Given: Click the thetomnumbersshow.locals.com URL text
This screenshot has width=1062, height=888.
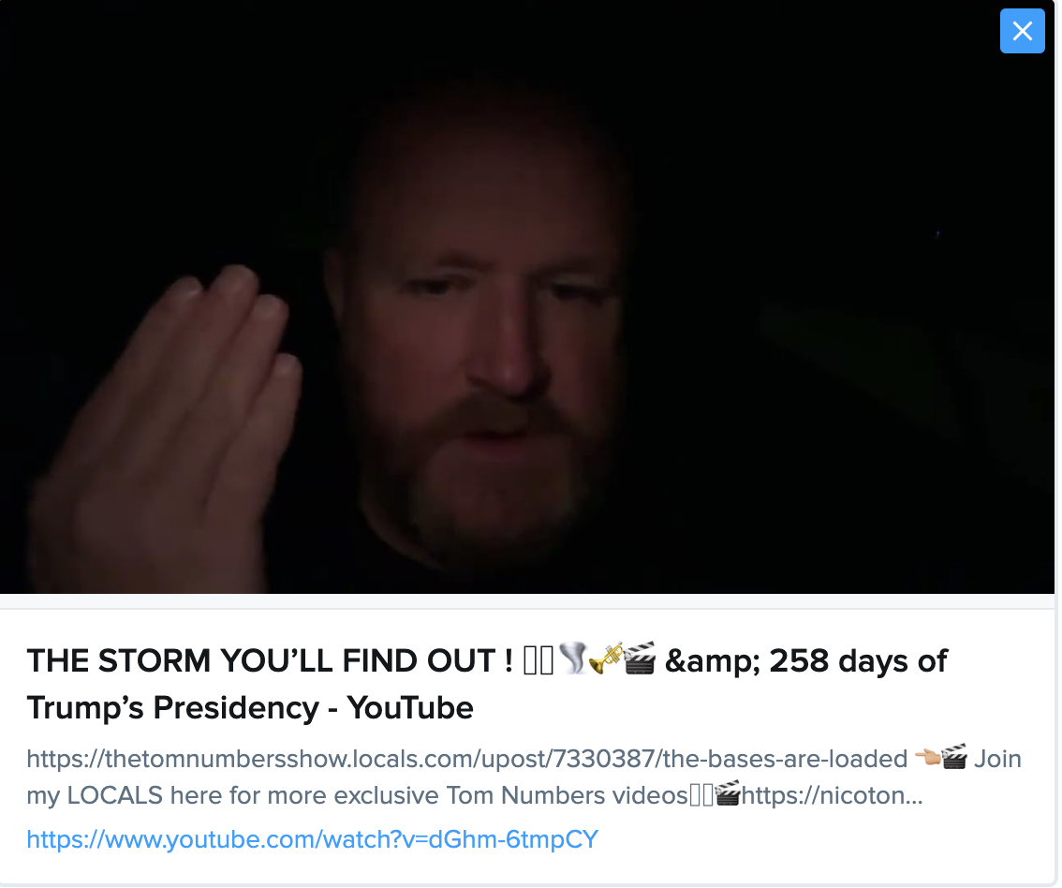Looking at the screenshot, I should point(467,760).
